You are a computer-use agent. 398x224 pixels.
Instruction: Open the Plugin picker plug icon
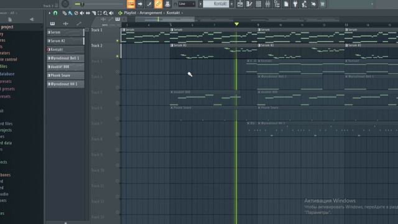pos(295,4)
